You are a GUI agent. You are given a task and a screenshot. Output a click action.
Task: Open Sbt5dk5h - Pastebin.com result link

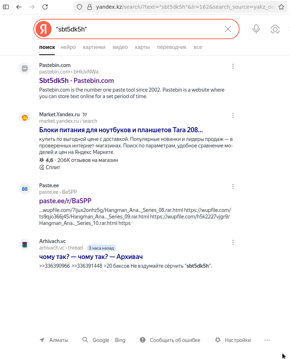pyautogui.click(x=76, y=80)
